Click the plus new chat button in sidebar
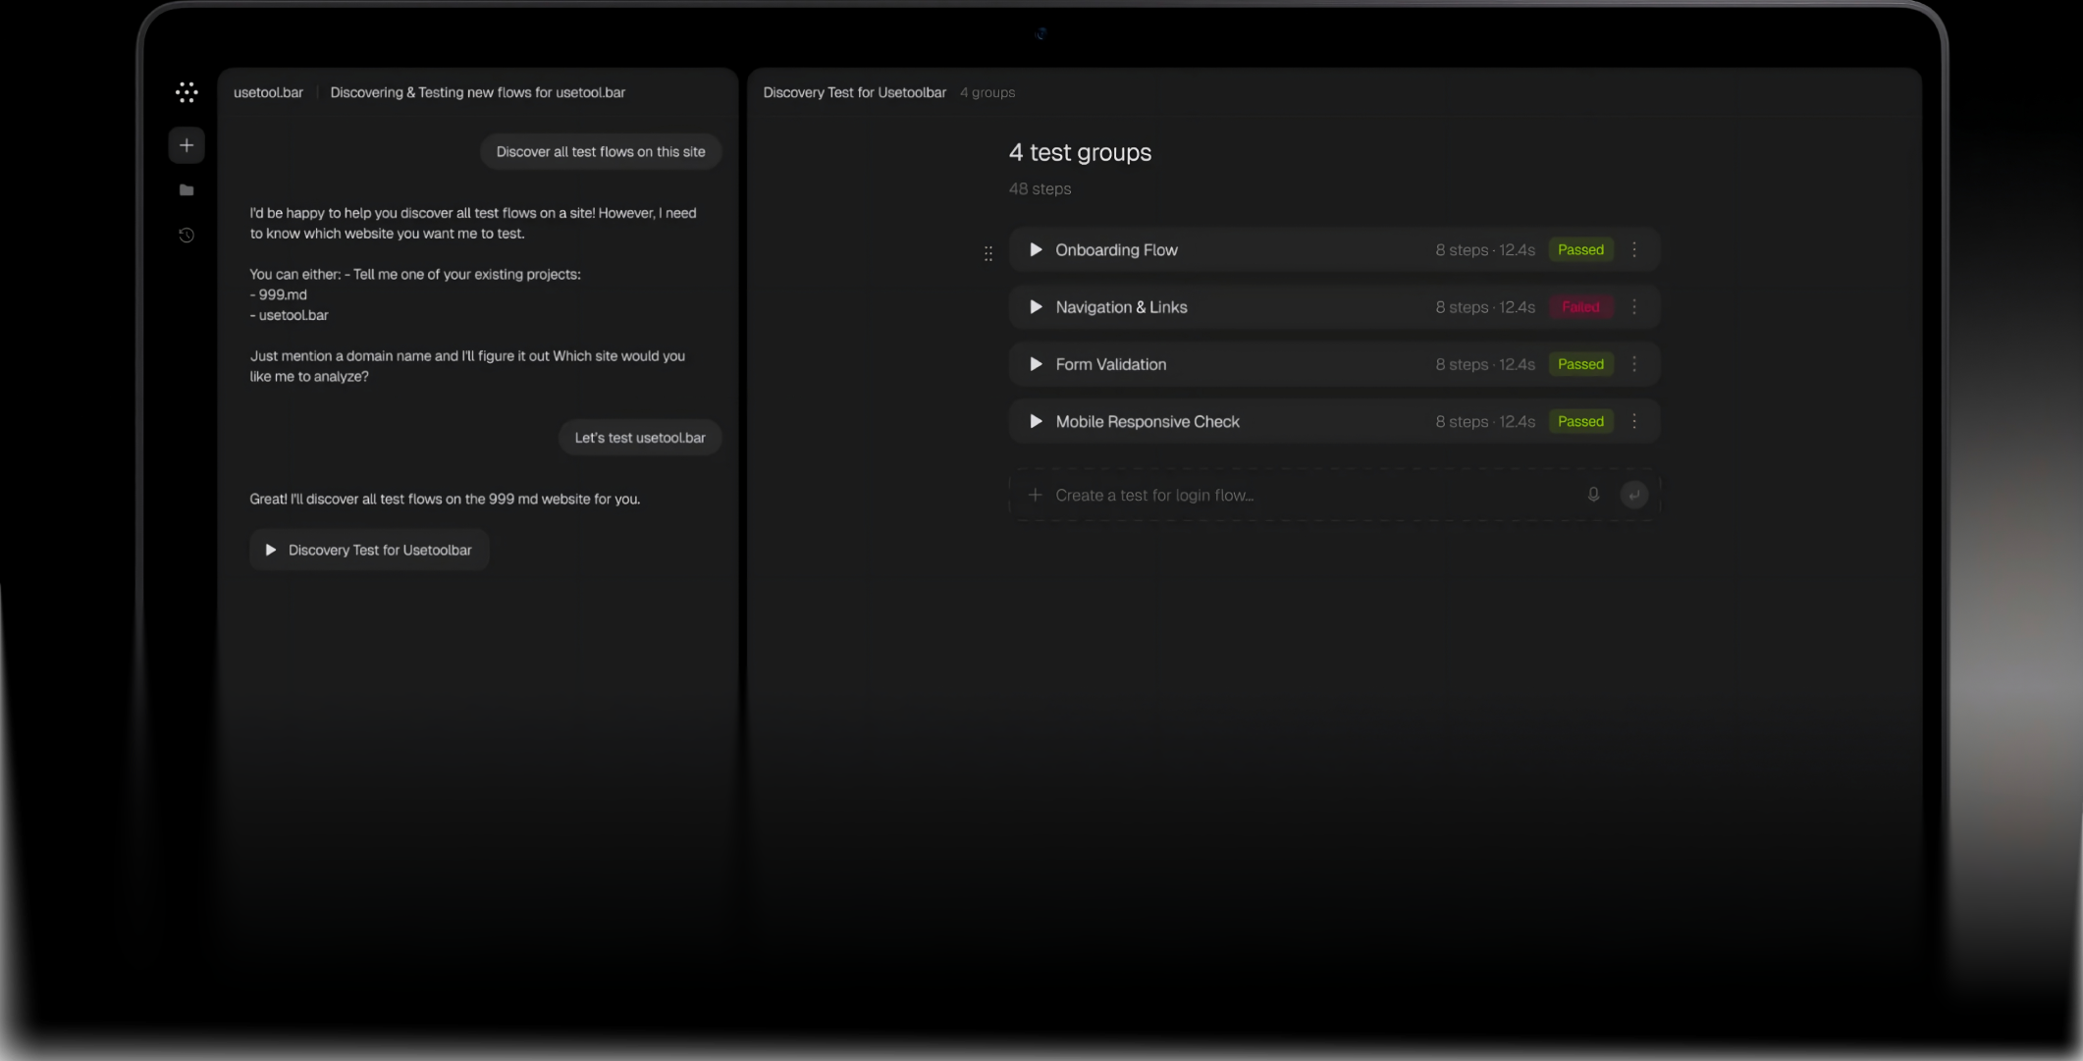The height and width of the screenshot is (1061, 2083). click(x=187, y=145)
